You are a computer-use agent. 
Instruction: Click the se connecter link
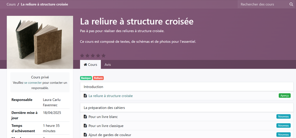pos(33,83)
